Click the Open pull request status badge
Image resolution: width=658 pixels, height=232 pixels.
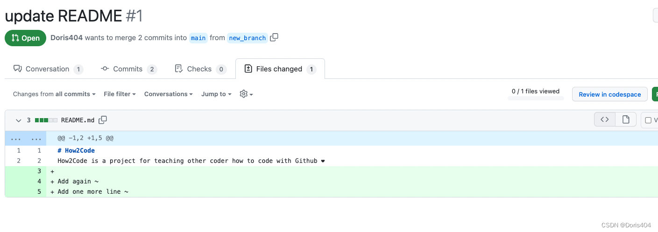click(26, 38)
